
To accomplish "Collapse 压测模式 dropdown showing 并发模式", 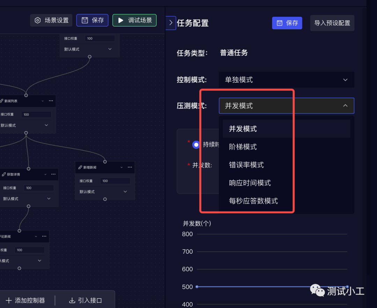I will (286, 106).
